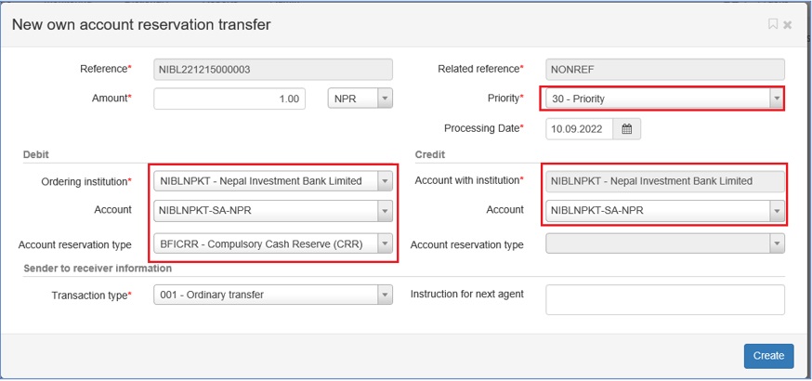Expand the Credit Account reservation type dropdown

click(x=665, y=243)
